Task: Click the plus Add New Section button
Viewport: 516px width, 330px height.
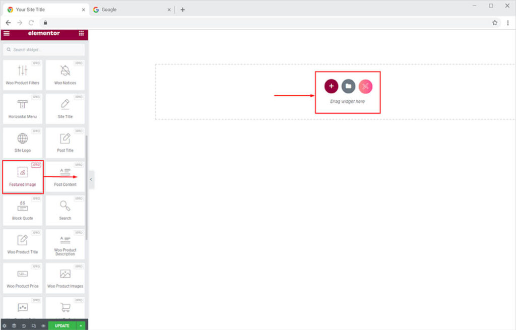Action: coord(331,86)
